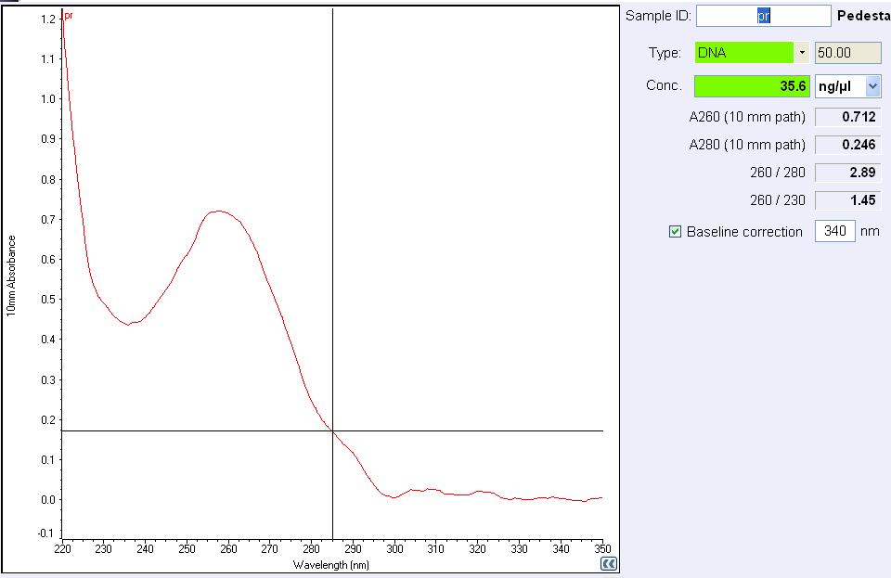Click the red 'pr' sample legend label
Viewport: 891px width, 578px height.
68,16
